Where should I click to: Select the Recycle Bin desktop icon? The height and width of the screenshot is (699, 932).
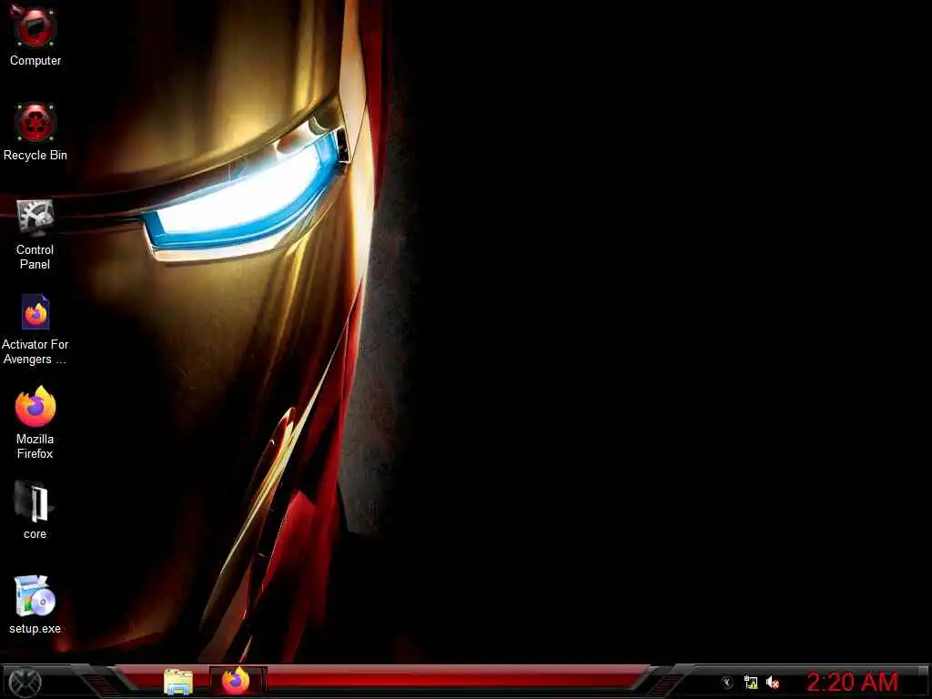click(x=35, y=122)
